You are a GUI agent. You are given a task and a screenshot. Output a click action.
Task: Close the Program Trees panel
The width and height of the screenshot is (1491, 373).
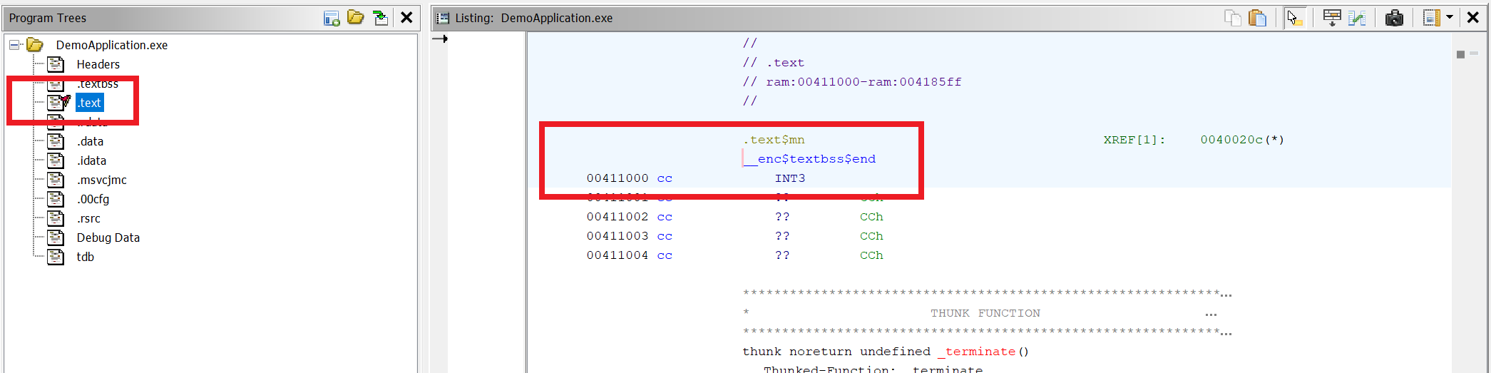click(406, 18)
